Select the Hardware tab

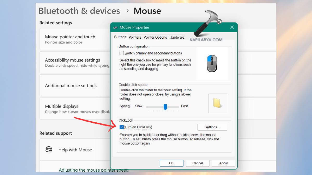pos(177,37)
